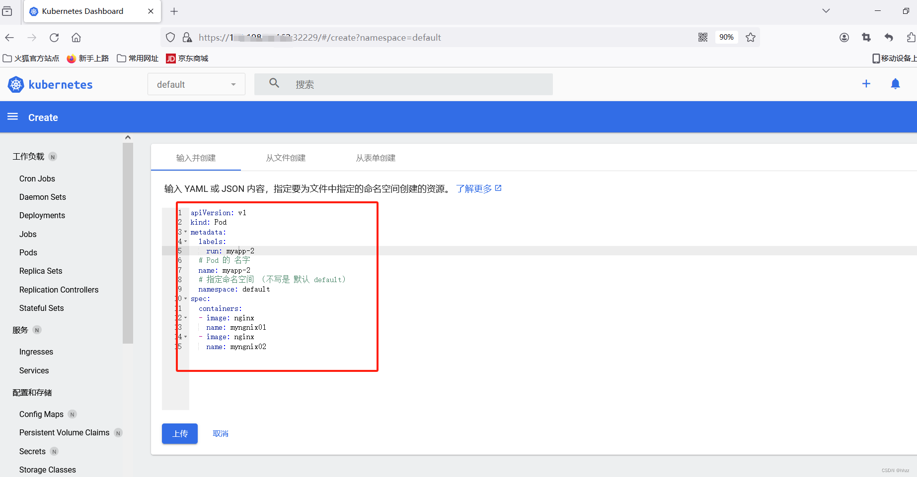Bookmark this page with the star
Image resolution: width=917 pixels, height=477 pixels.
(751, 37)
